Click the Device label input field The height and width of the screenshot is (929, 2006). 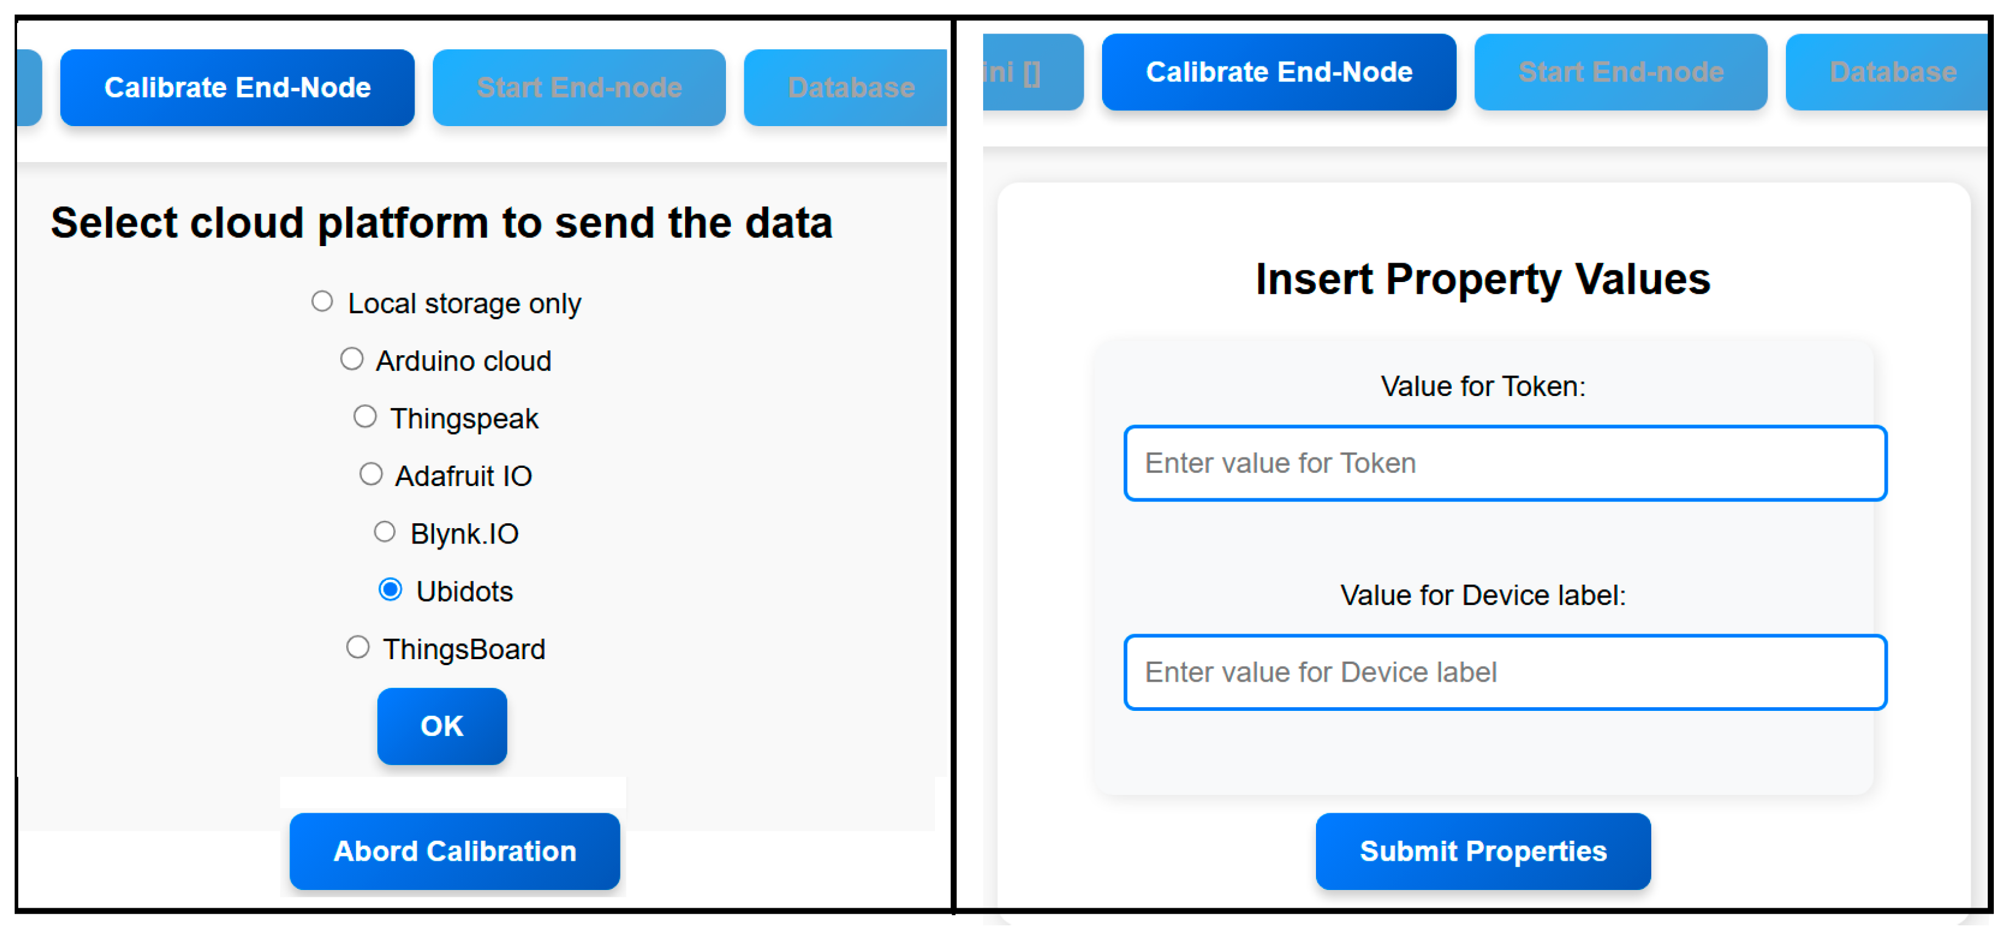[x=1504, y=673]
